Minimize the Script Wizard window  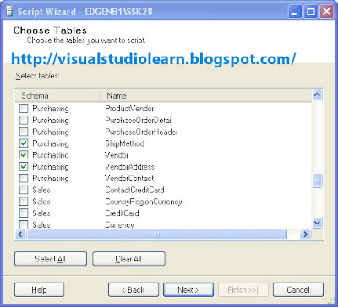pyautogui.click(x=295, y=12)
